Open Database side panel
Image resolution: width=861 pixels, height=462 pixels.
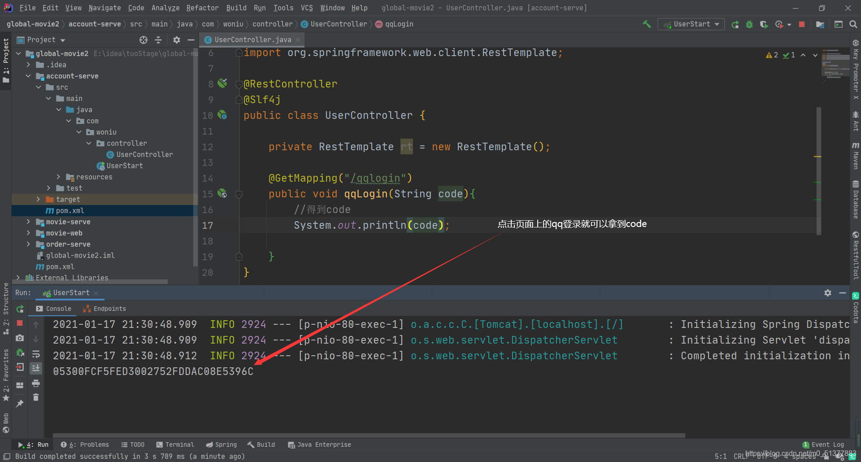(856, 200)
